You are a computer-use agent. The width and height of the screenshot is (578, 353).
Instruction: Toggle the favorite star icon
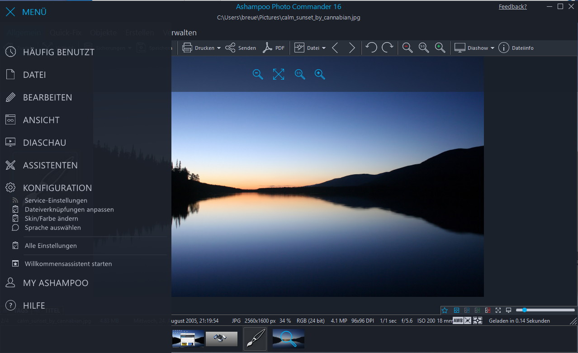pos(445,310)
